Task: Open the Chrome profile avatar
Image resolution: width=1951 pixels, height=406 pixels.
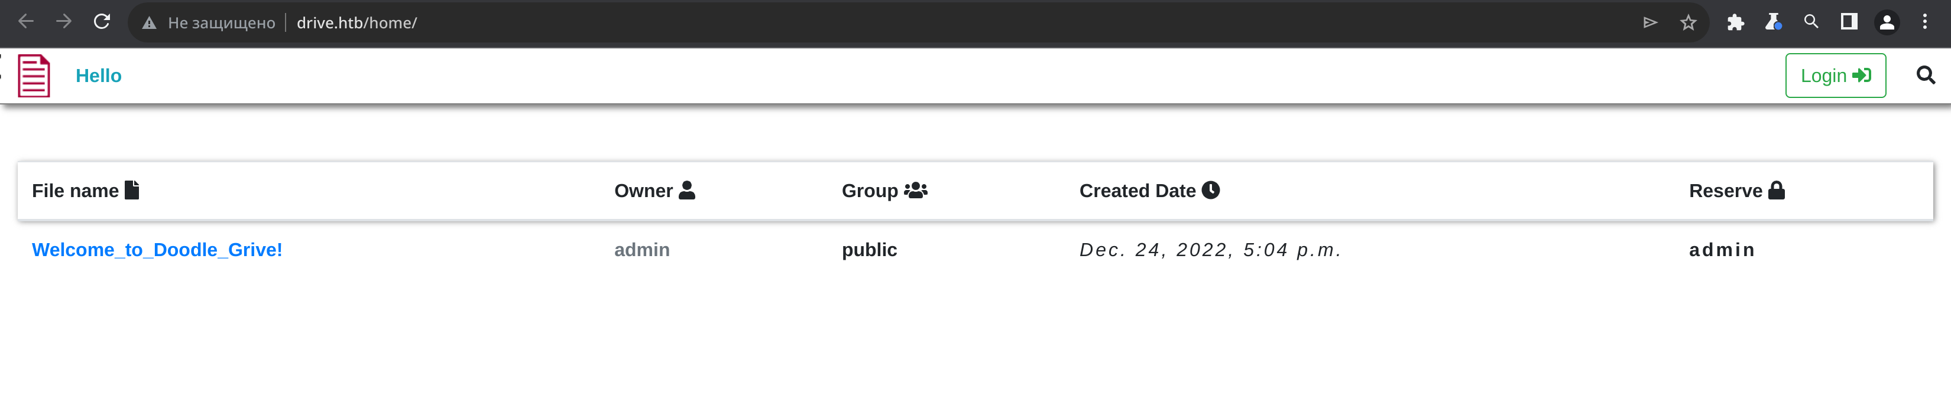Action: coord(1887,22)
